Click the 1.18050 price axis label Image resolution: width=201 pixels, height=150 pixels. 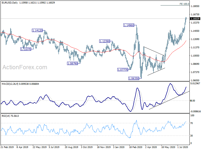click(x=195, y=6)
